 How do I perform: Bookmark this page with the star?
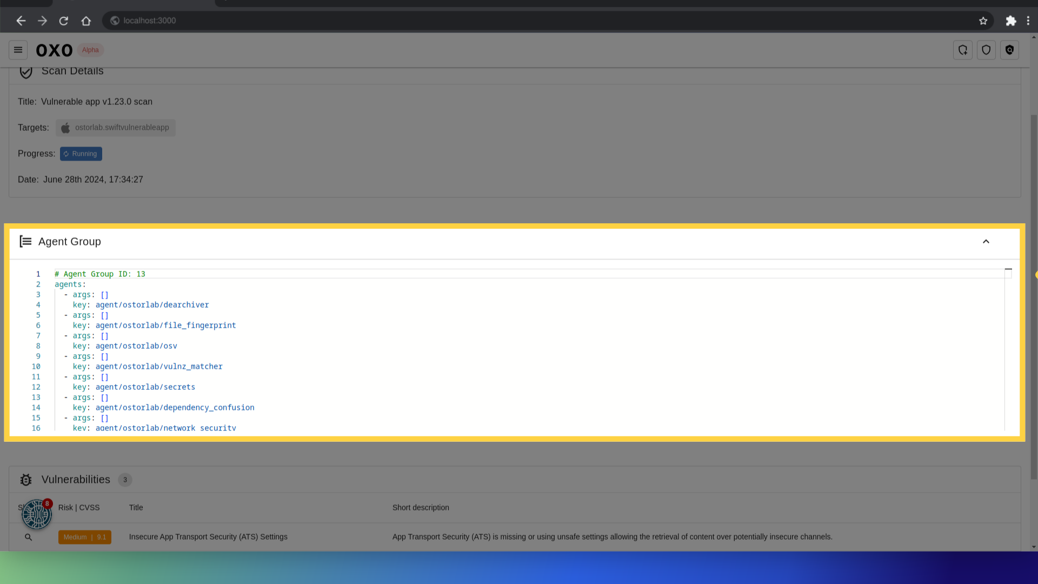(983, 21)
